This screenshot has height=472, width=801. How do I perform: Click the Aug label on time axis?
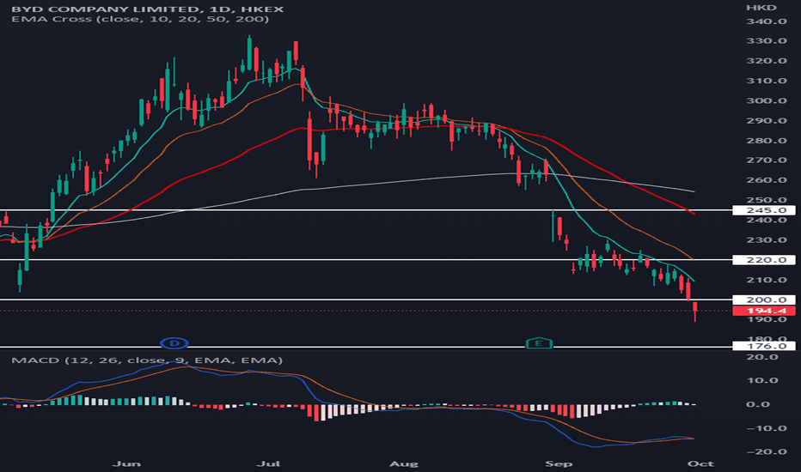pyautogui.click(x=404, y=463)
